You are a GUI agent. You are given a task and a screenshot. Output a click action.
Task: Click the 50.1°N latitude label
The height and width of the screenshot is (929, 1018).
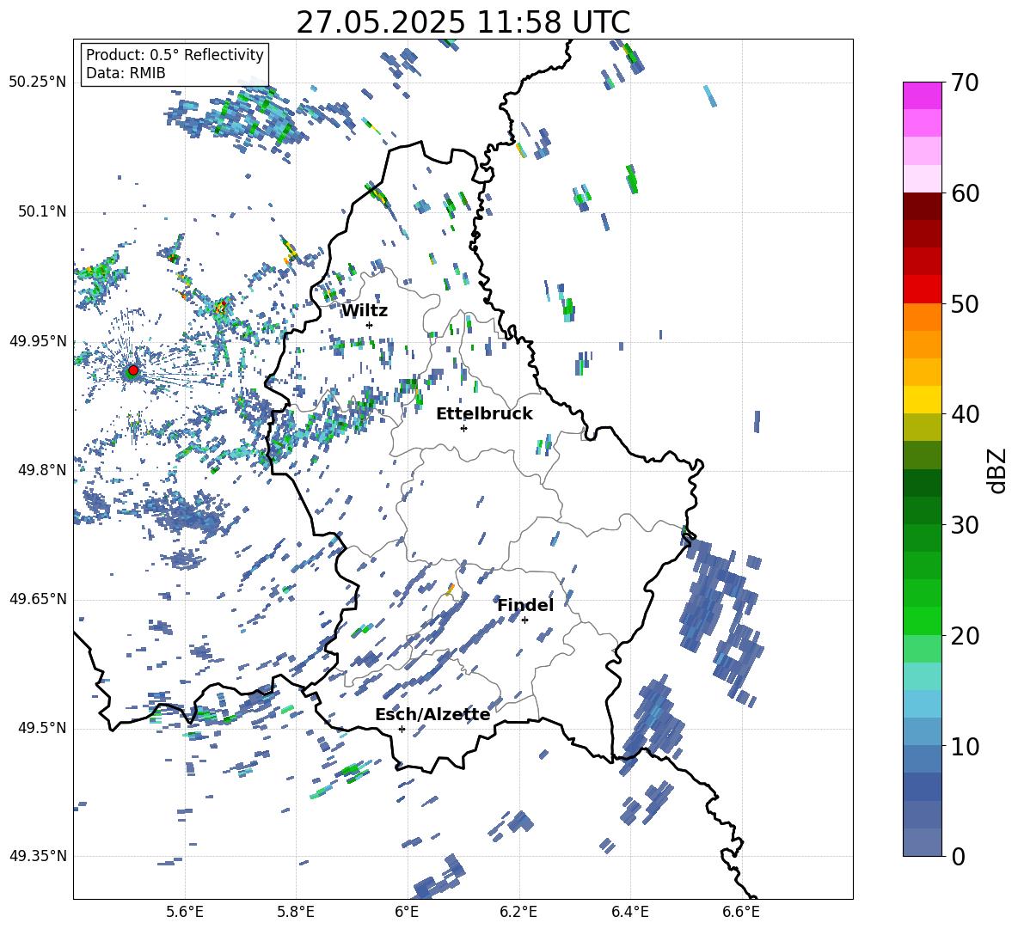(x=42, y=211)
